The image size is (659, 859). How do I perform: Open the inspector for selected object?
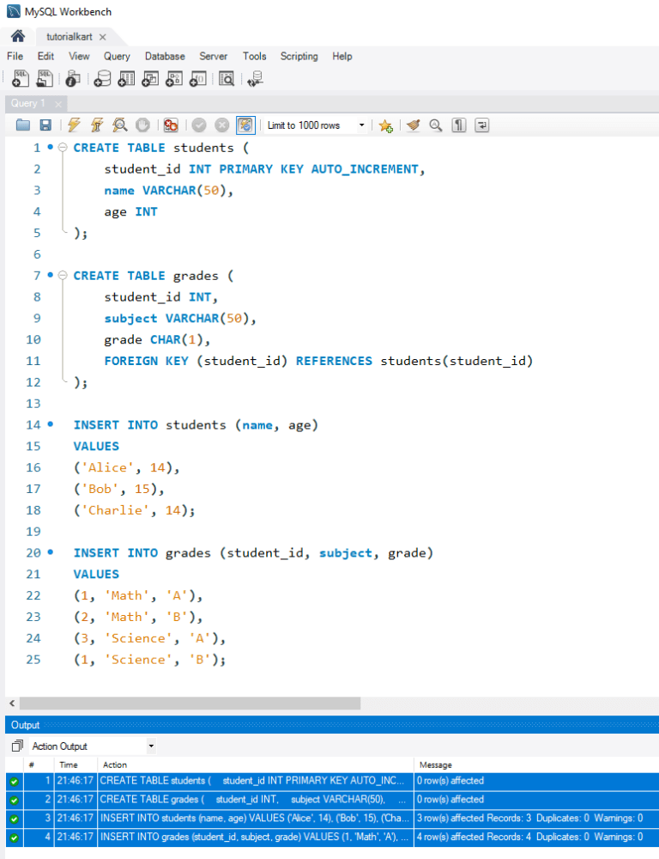point(73,79)
